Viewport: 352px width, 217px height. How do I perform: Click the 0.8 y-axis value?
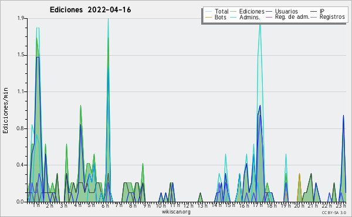pos(21,128)
